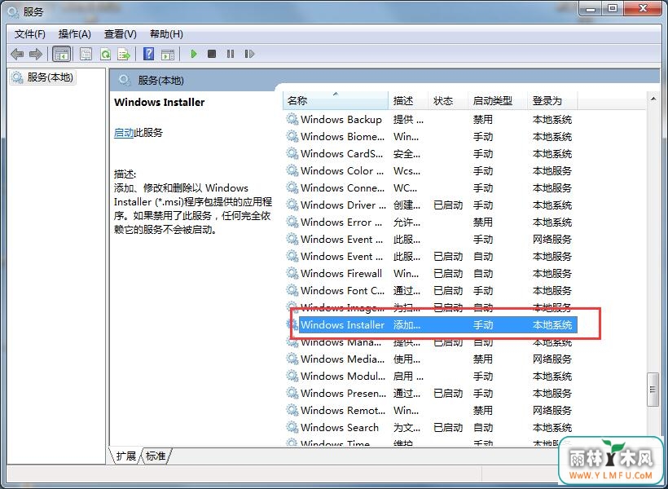This screenshot has width=668, height=489.
Task: Sort by the 登录为 column header
Action: [552, 100]
